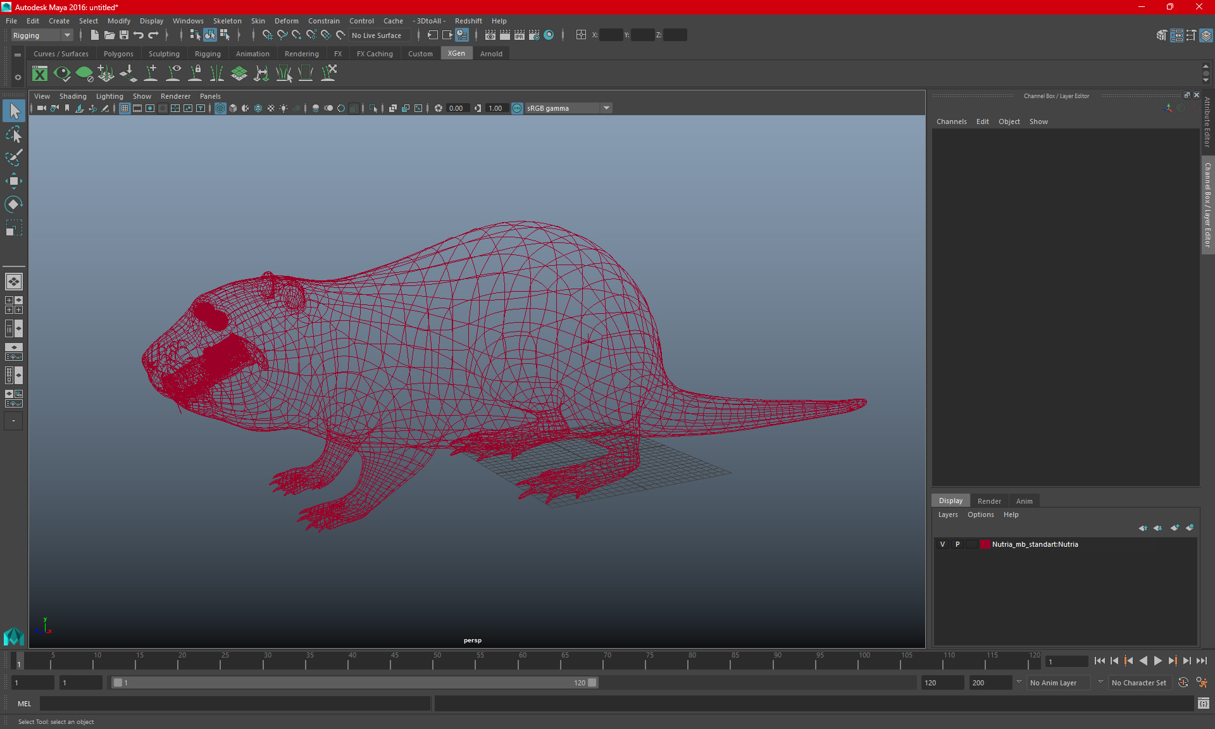Activate the Scale tool
Image resolution: width=1215 pixels, height=729 pixels.
pyautogui.click(x=14, y=228)
